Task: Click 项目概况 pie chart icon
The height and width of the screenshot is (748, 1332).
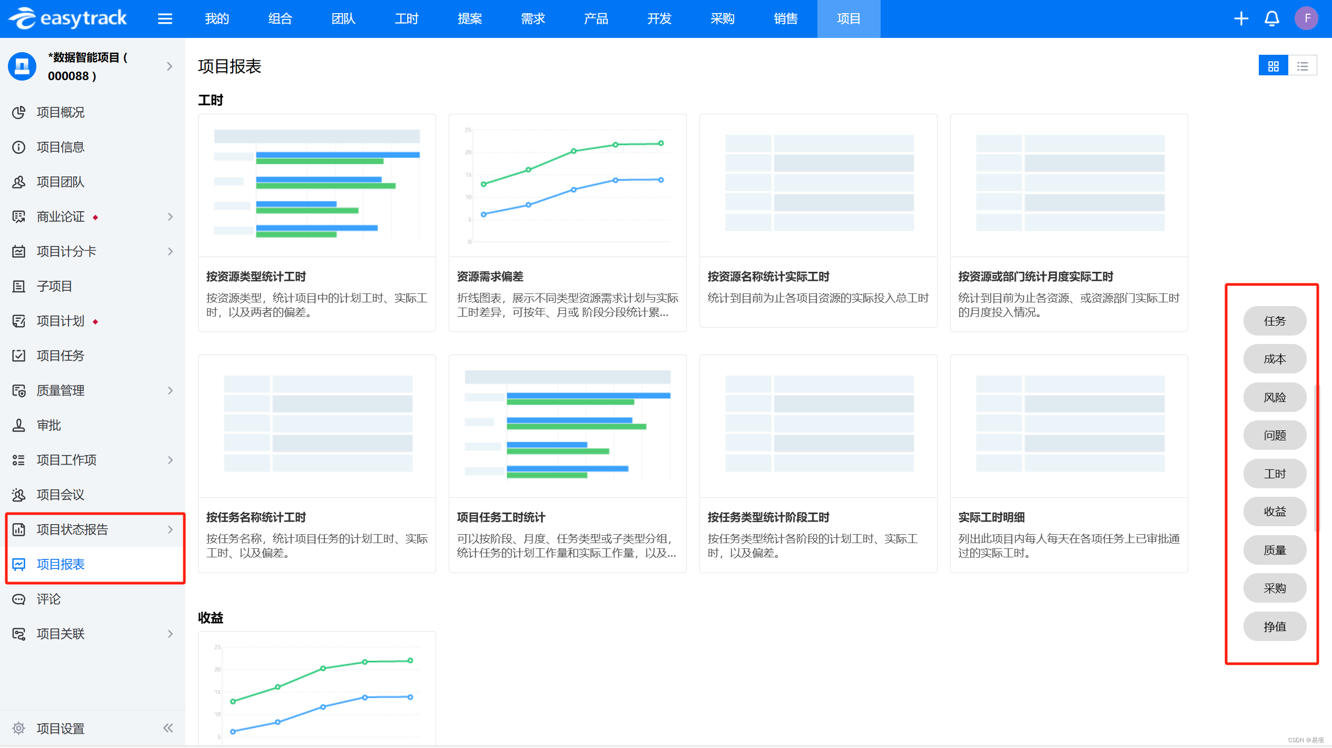Action: tap(19, 112)
